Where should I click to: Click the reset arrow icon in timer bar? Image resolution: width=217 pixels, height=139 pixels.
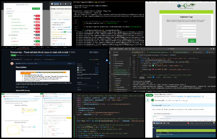(70, 4)
